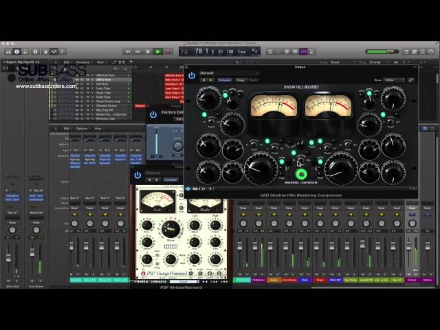Toggle power on the Factory Default plugin window
The height and width of the screenshot is (330, 440).
153,114
